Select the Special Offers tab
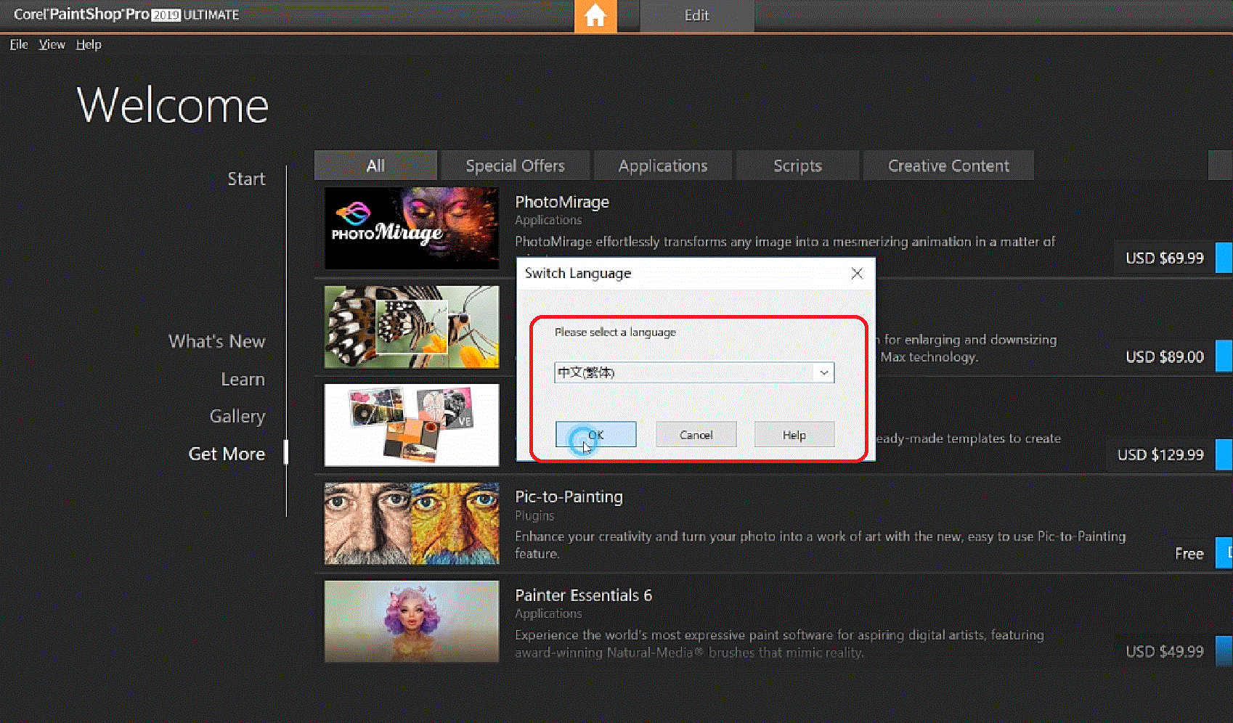The width and height of the screenshot is (1233, 723). click(515, 166)
